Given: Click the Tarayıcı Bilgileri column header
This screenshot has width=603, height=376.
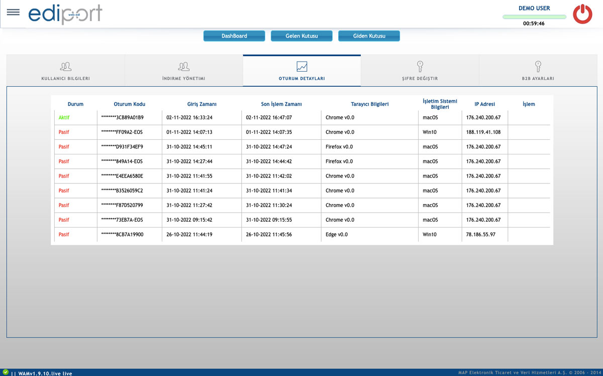Looking at the screenshot, I should point(370,104).
